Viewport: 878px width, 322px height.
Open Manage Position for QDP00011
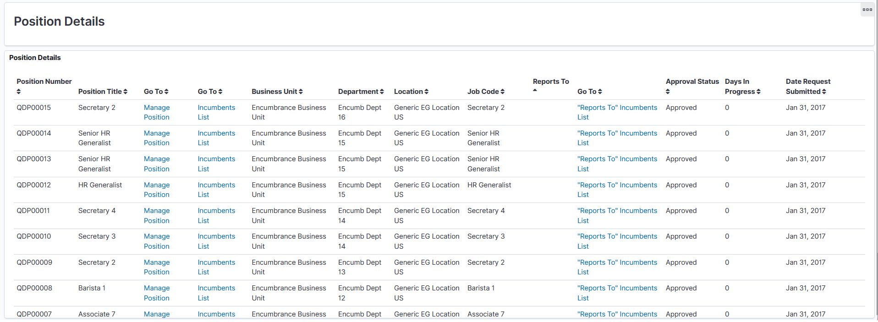click(x=157, y=216)
